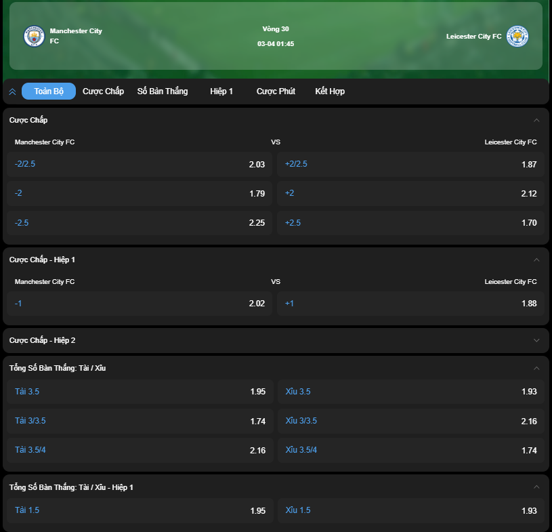
Task: Click the Cược Chấp - Hiệp 2 title
Action: pos(42,340)
